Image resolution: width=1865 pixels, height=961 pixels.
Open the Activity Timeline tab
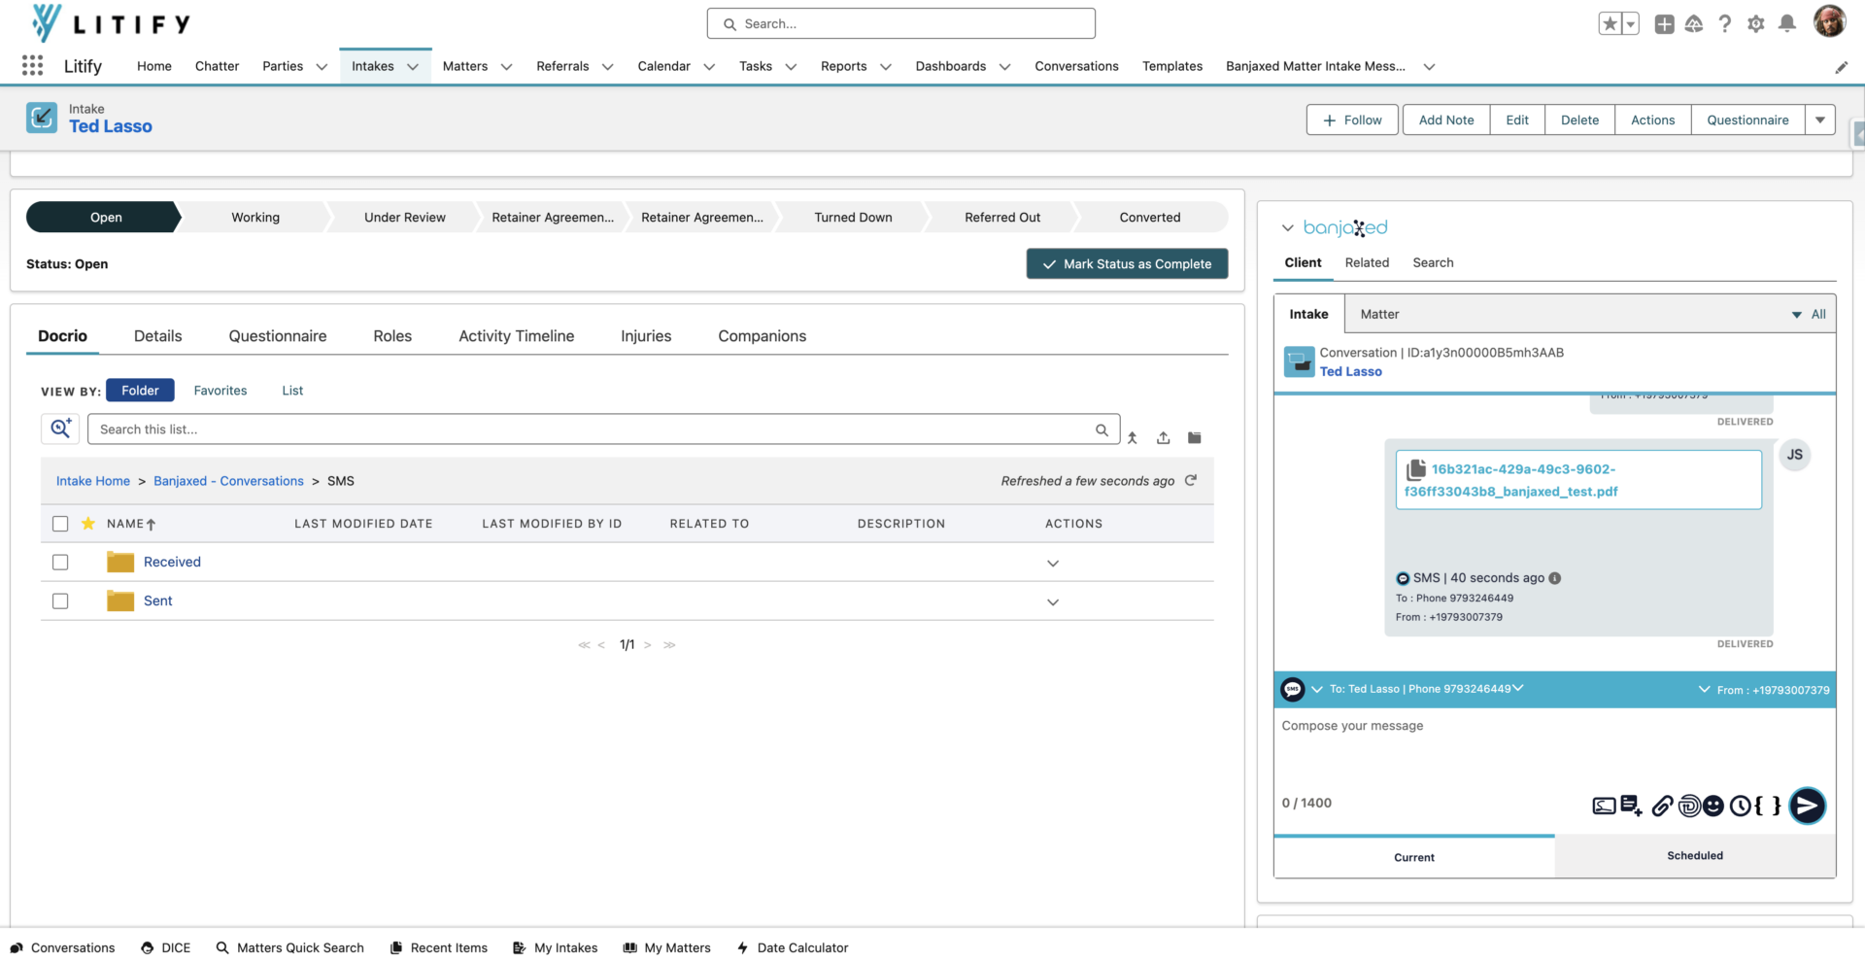click(x=517, y=335)
